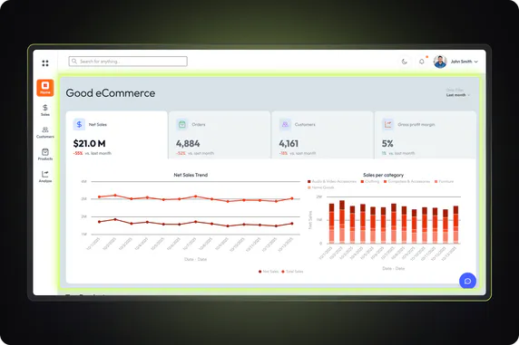
Task: Click the people icon on Customers card
Action: (x=285, y=124)
